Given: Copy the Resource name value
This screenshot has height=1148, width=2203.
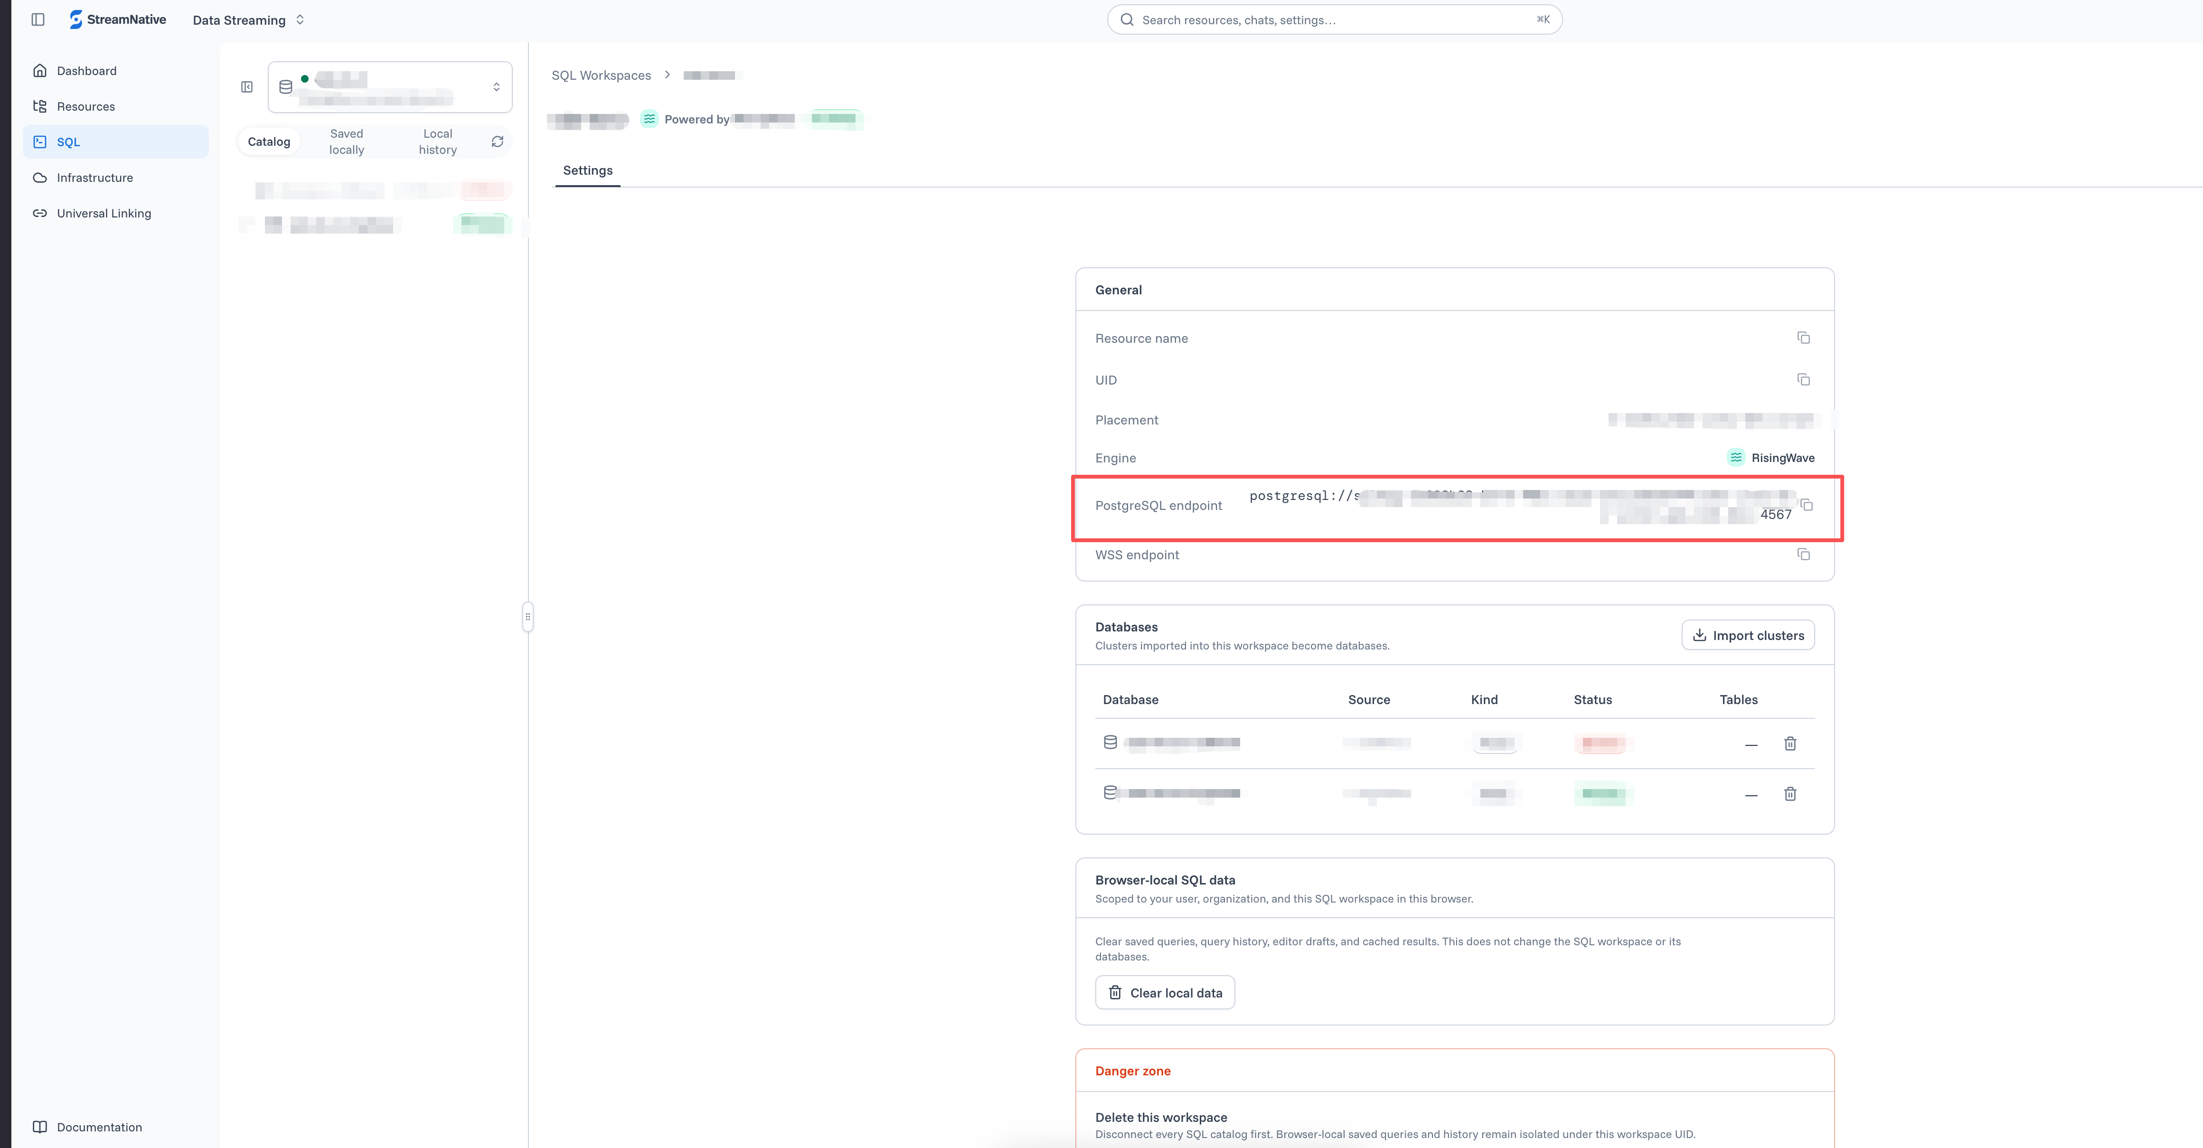Looking at the screenshot, I should (x=1803, y=338).
